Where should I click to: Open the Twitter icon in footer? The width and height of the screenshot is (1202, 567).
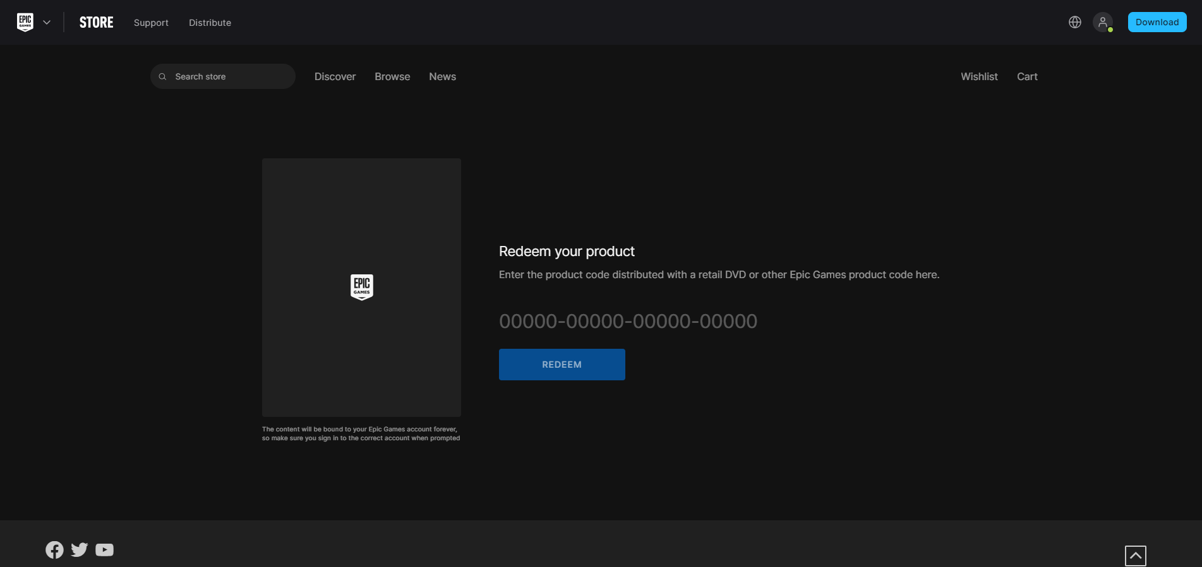point(80,550)
